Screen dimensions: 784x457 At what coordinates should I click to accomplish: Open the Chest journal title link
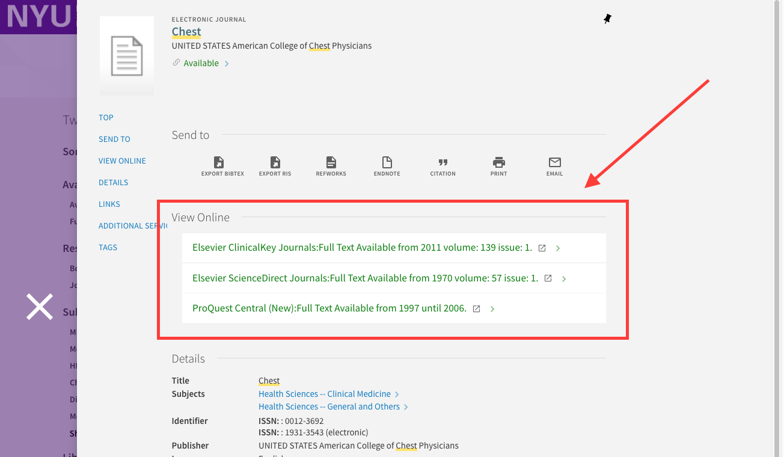[x=186, y=32]
